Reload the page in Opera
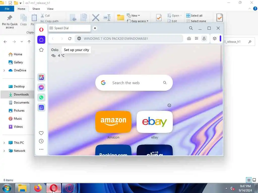The image size is (258, 193). pyautogui.click(x=70, y=38)
